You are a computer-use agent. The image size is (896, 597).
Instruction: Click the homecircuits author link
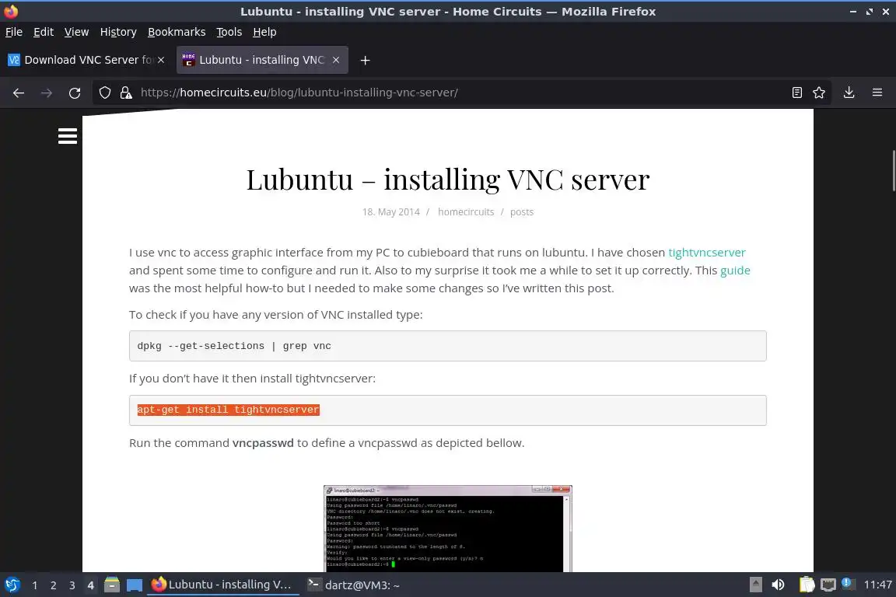[x=466, y=212]
